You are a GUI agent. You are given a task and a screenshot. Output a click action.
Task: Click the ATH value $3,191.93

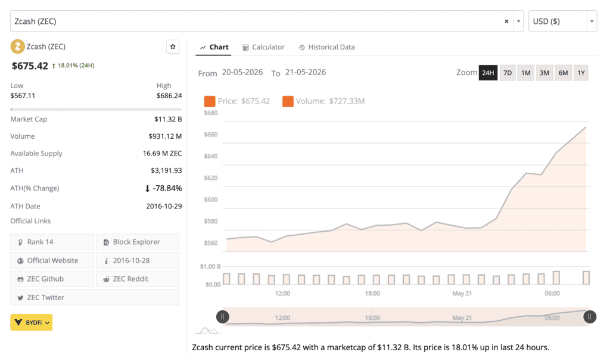[x=167, y=170]
